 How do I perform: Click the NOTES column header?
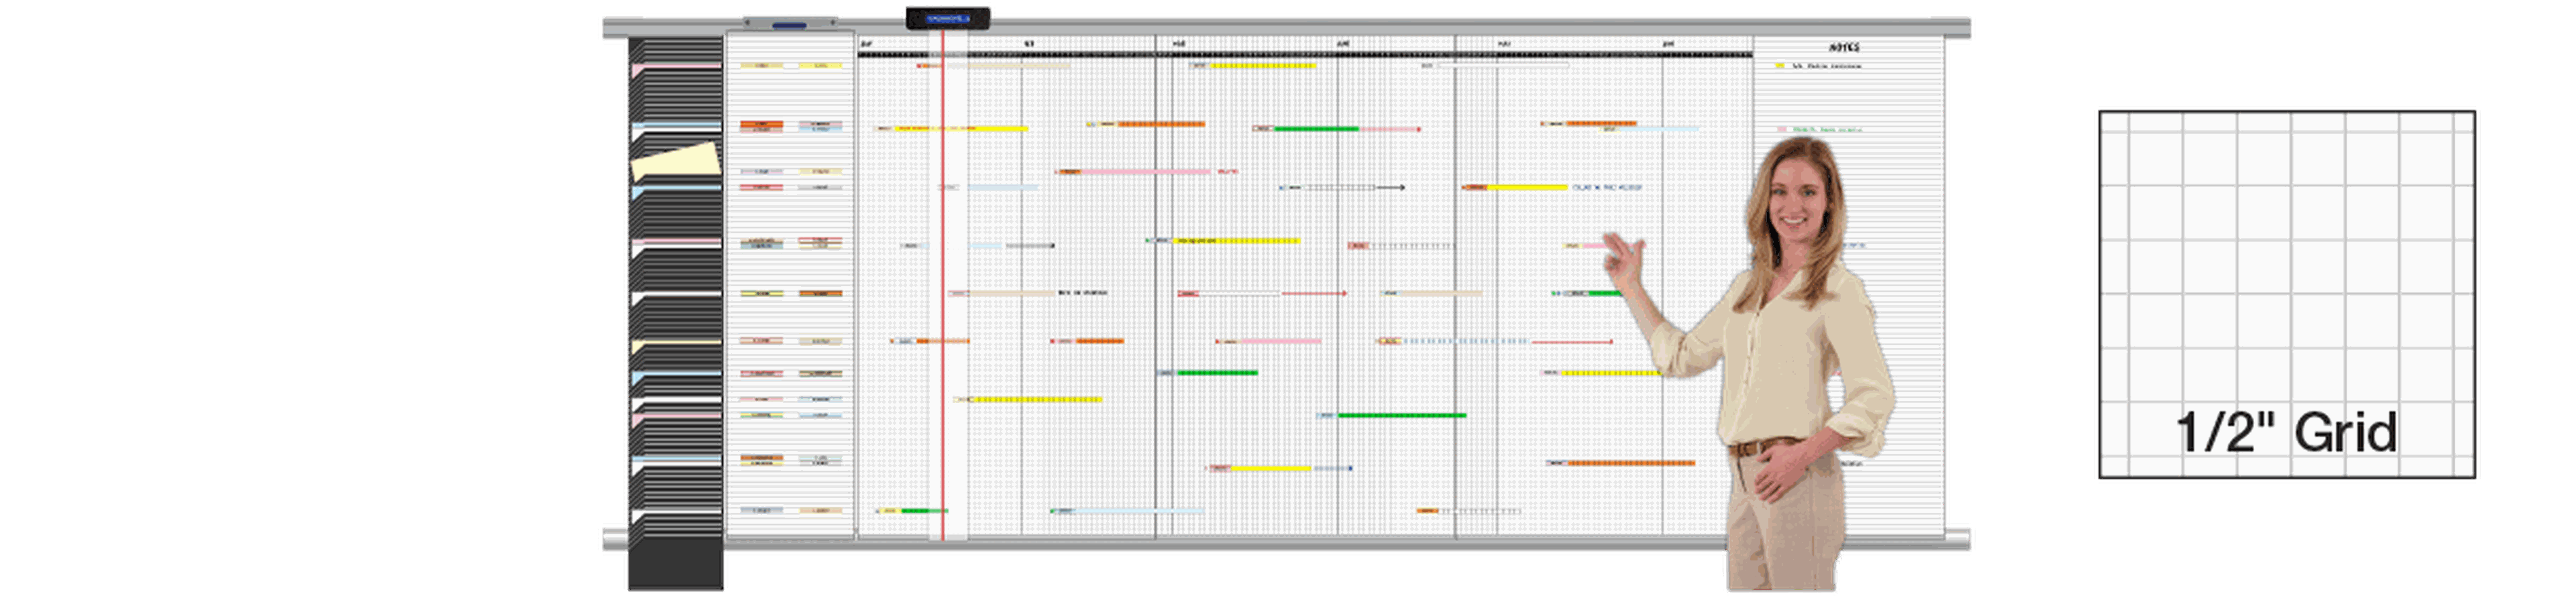[x=1844, y=47]
